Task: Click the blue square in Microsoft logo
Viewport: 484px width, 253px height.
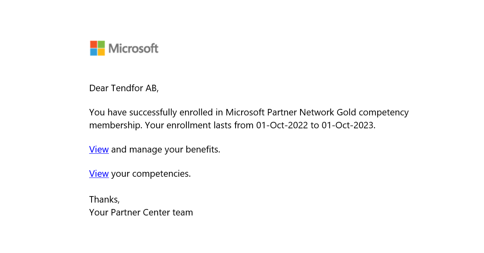Action: pos(94,52)
